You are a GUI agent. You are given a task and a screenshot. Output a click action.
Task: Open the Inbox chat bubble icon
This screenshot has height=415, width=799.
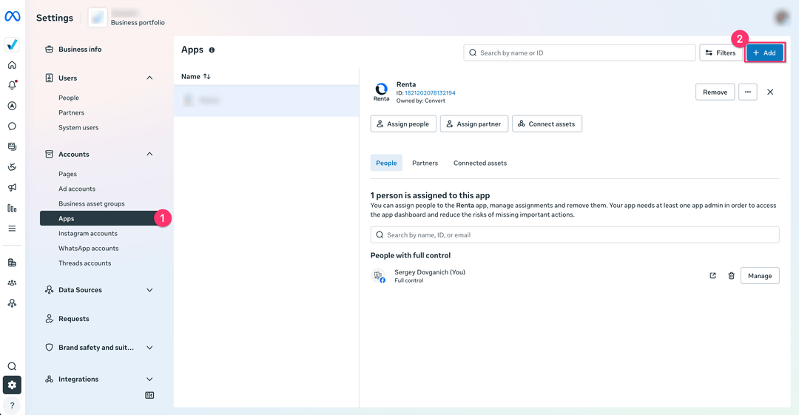(13, 126)
